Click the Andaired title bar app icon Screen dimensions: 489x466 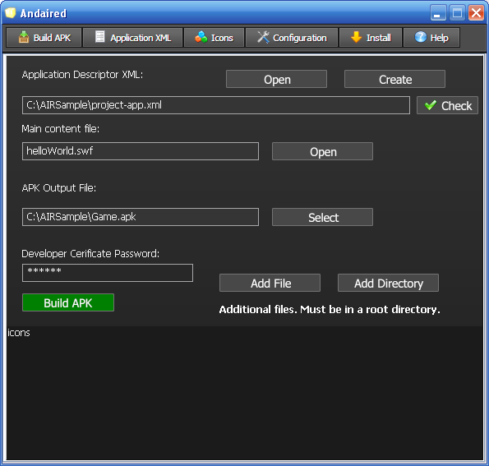pyautogui.click(x=11, y=13)
